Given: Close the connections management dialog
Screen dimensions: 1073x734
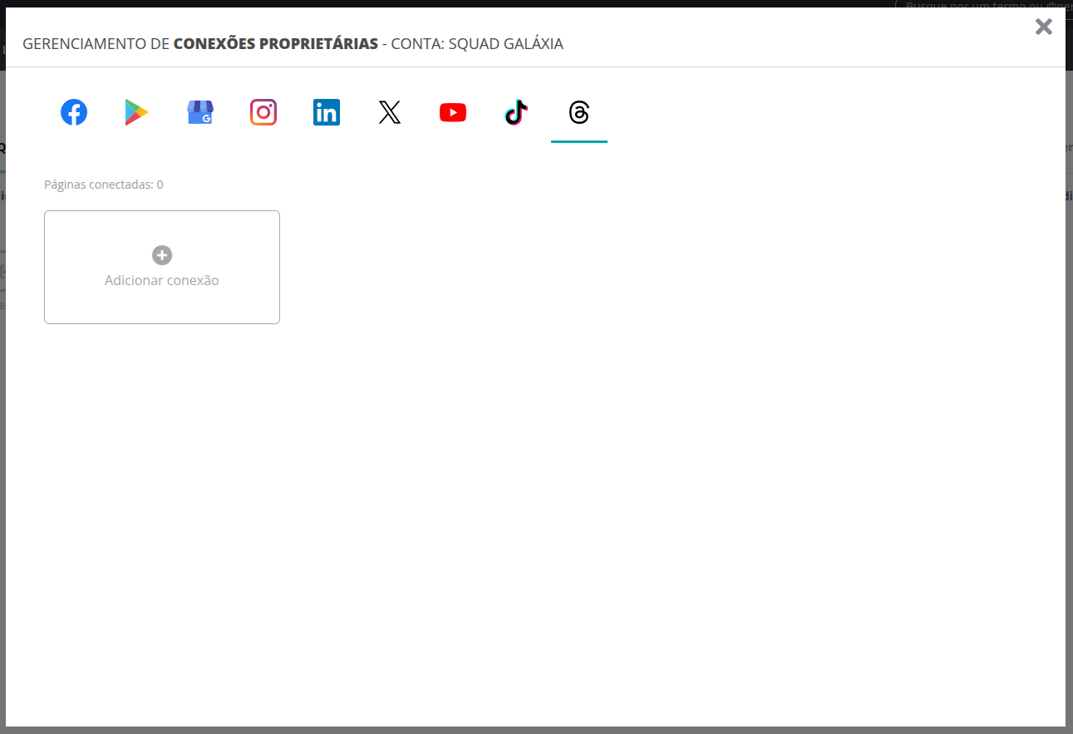Looking at the screenshot, I should 1044,27.
